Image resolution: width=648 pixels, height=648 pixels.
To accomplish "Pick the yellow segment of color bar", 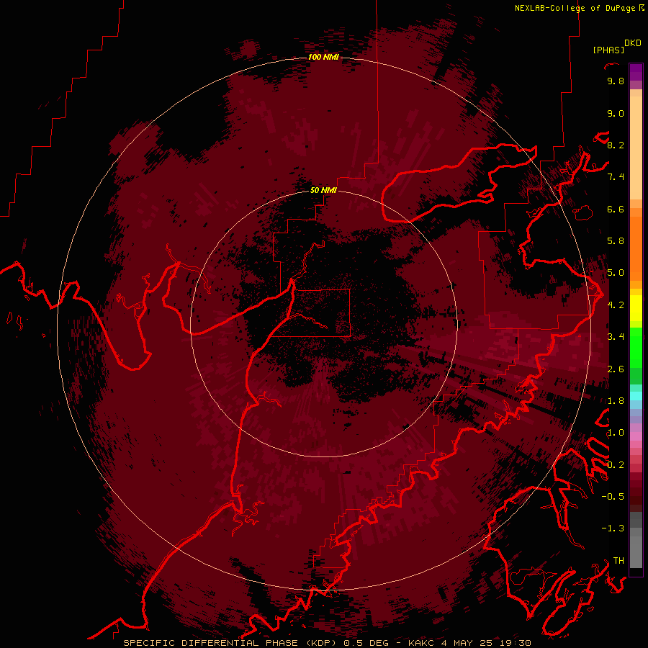I will coord(636,308).
